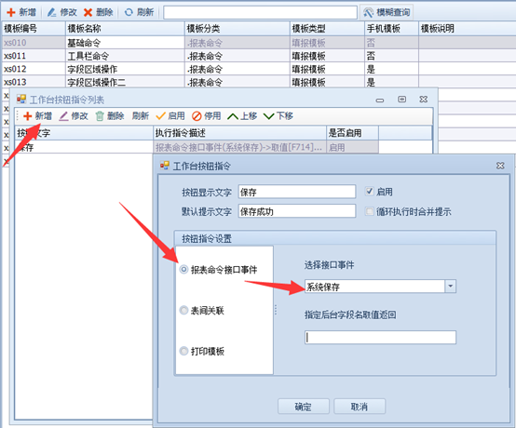Click the red X 删除 icon in main toolbar
516x428 pixels.
(88, 12)
